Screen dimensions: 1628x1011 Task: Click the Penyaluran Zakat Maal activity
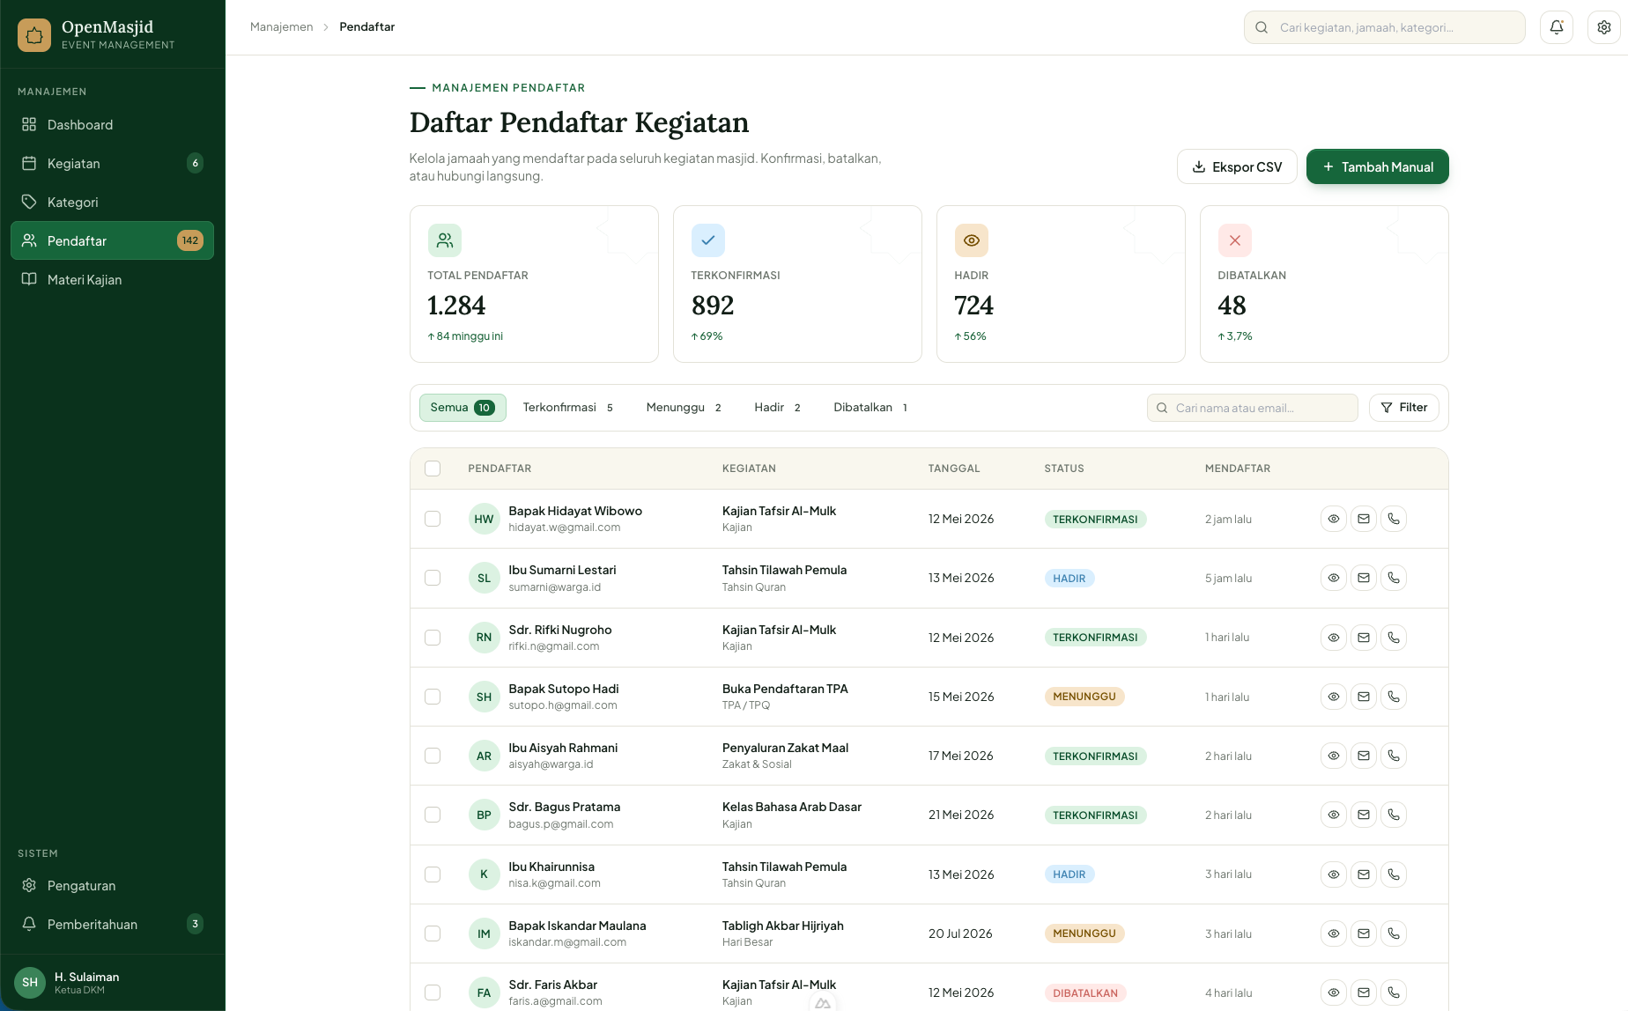tap(785, 748)
